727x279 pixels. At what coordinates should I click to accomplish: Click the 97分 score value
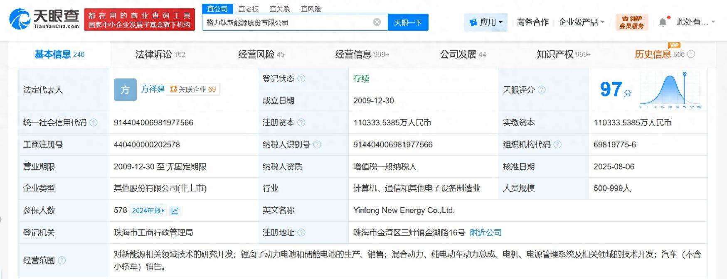click(x=615, y=89)
